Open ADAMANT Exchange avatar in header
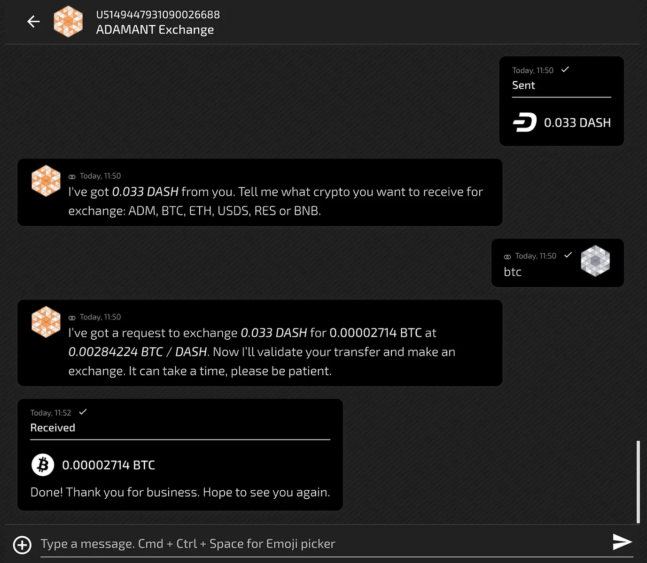 pyautogui.click(x=68, y=22)
